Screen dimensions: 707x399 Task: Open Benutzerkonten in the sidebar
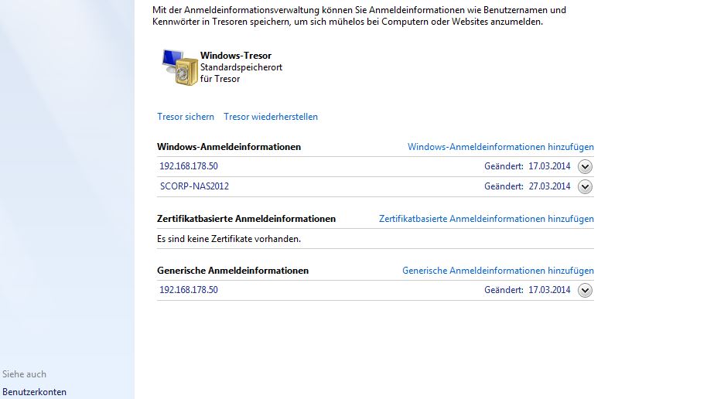click(x=34, y=392)
